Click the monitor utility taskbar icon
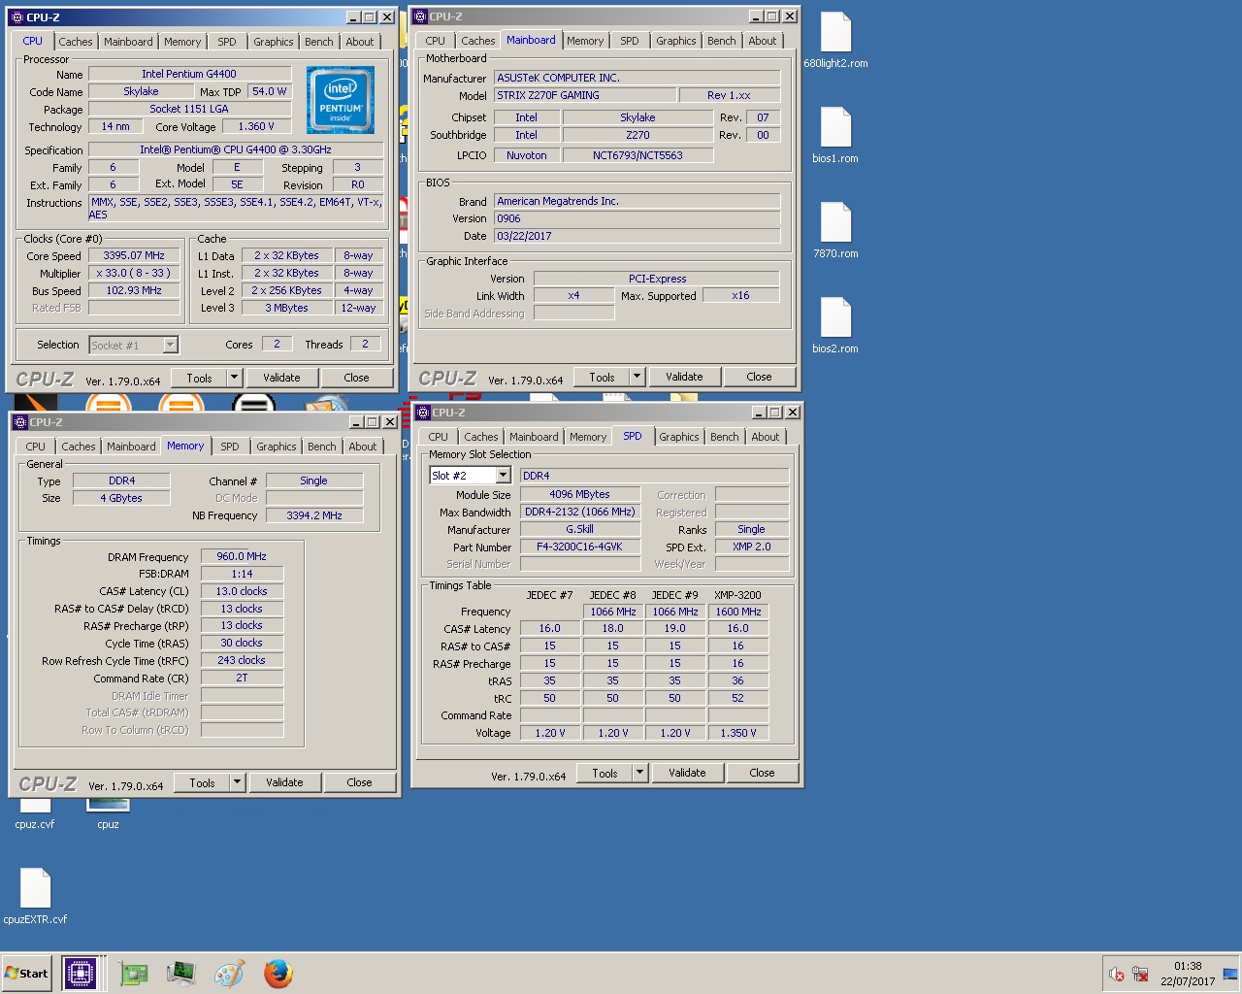 181,974
